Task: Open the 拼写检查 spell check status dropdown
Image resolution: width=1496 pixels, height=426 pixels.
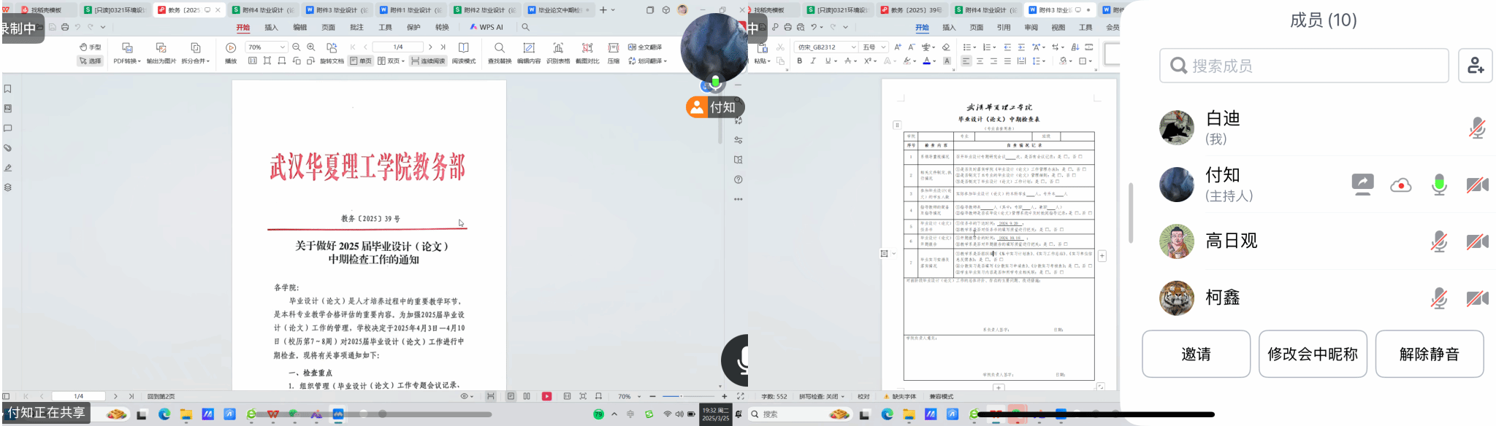Action: coord(821,397)
